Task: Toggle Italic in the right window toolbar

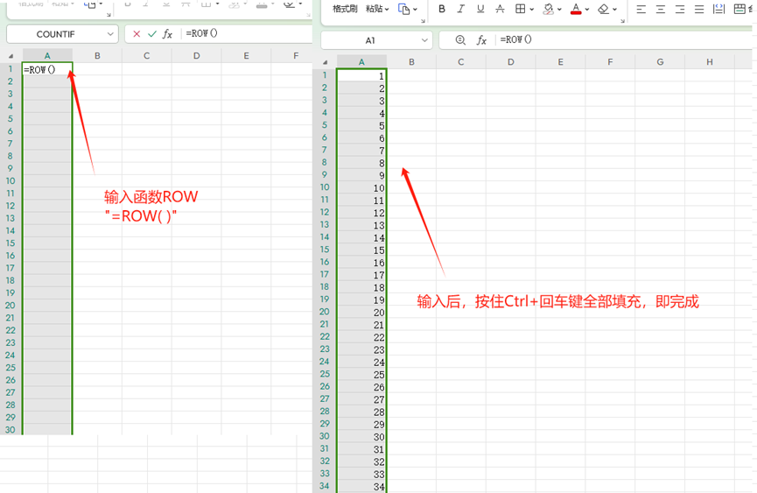Action: [461, 9]
